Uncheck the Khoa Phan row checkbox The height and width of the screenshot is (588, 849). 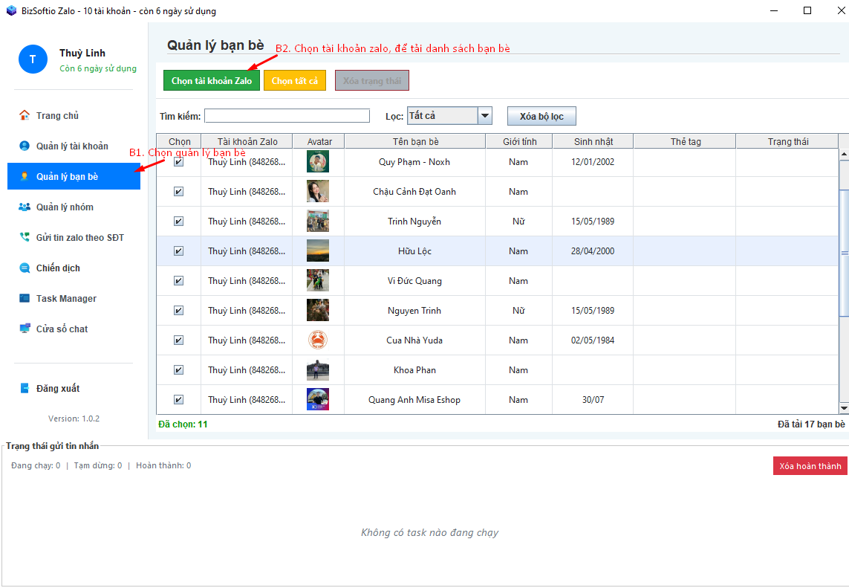178,369
